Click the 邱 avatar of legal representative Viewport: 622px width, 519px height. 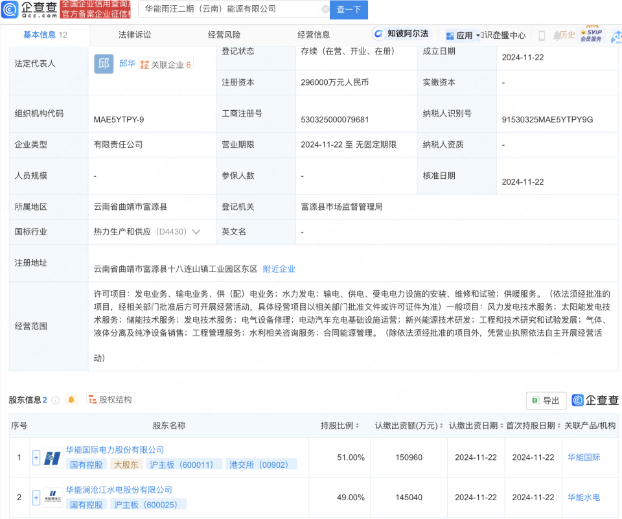coord(104,63)
